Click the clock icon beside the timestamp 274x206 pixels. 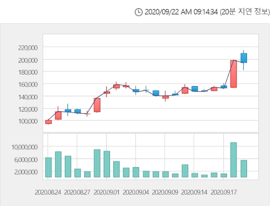[138, 12]
